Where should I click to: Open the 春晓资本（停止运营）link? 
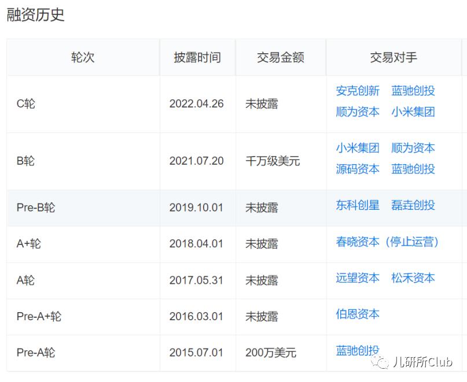coord(387,242)
